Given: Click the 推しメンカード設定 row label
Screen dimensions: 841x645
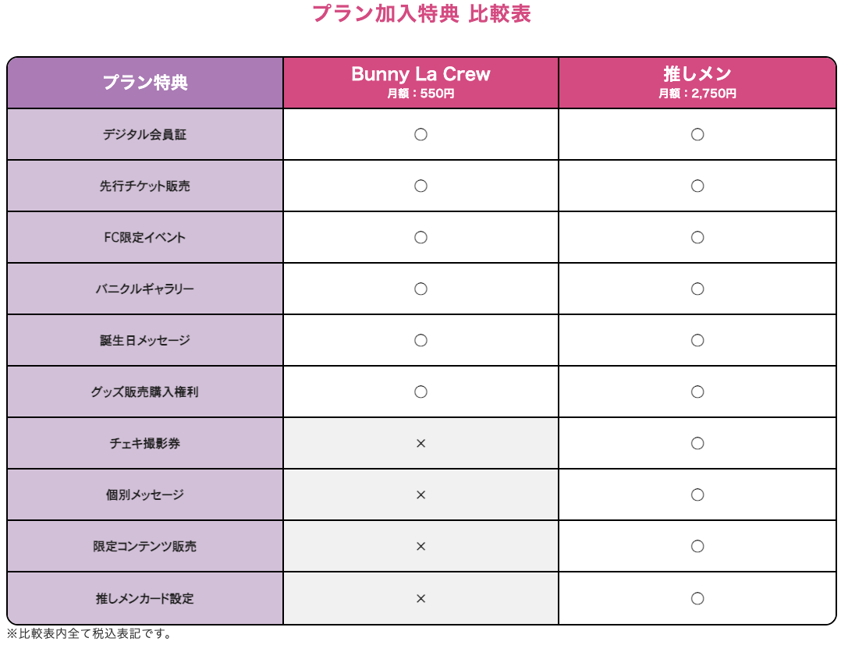Looking at the screenshot, I should (x=145, y=598).
